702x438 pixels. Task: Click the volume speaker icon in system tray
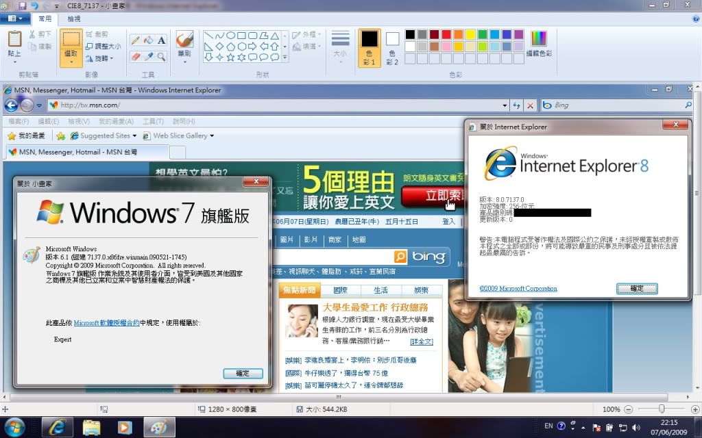(636, 428)
